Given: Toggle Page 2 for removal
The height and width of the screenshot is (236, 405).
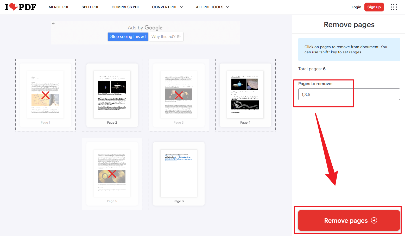Looking at the screenshot, I should pyautogui.click(x=112, y=95).
